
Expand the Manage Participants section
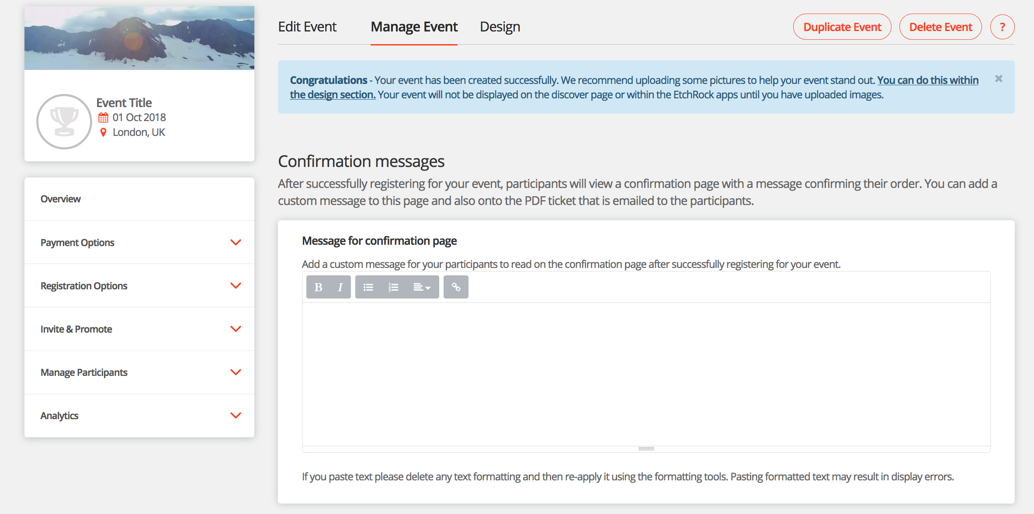click(x=139, y=372)
